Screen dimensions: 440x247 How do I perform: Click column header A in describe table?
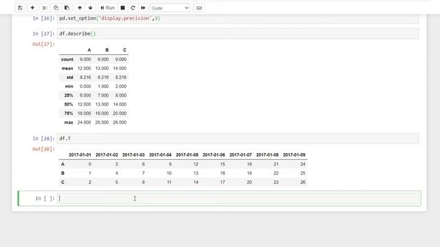tap(89, 50)
